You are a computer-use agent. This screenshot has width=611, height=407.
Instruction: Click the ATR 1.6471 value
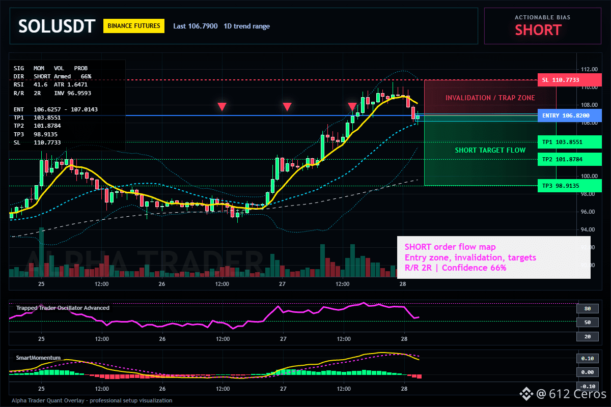click(71, 84)
